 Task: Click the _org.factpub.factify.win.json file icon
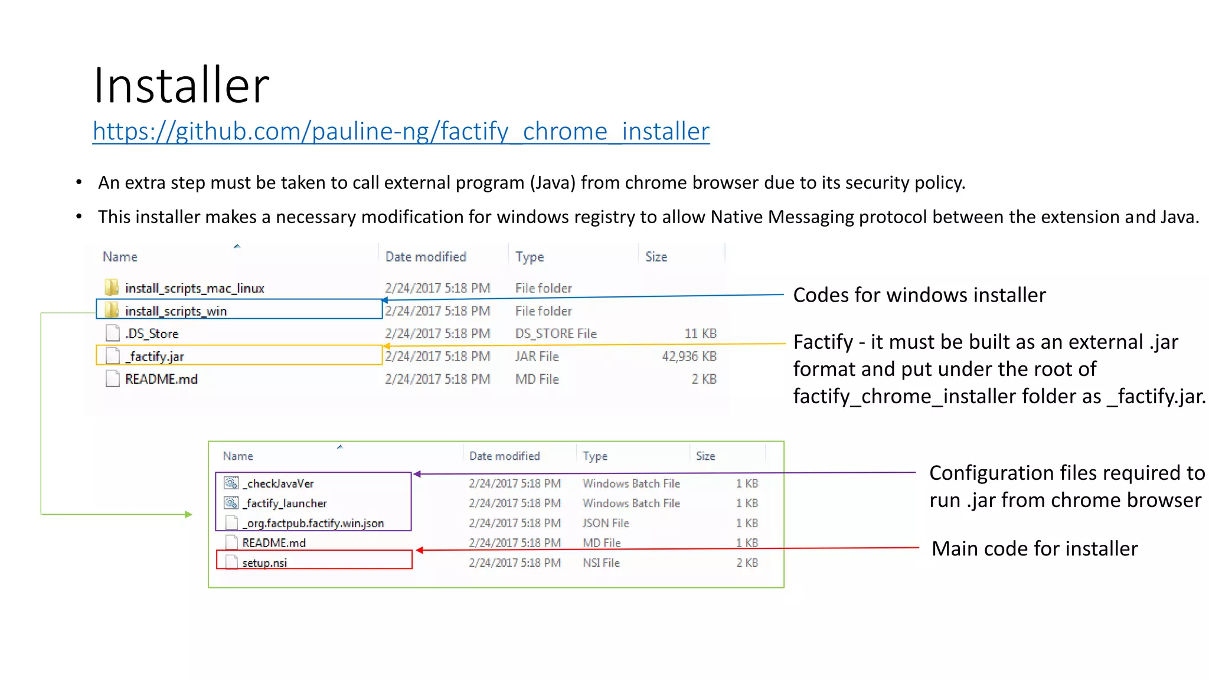(x=232, y=522)
